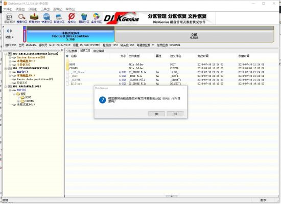Image resolution: width=281 pixels, height=204 pixels.
Task: Open the Recover files (恢复文件) tool
Action: (34, 17)
